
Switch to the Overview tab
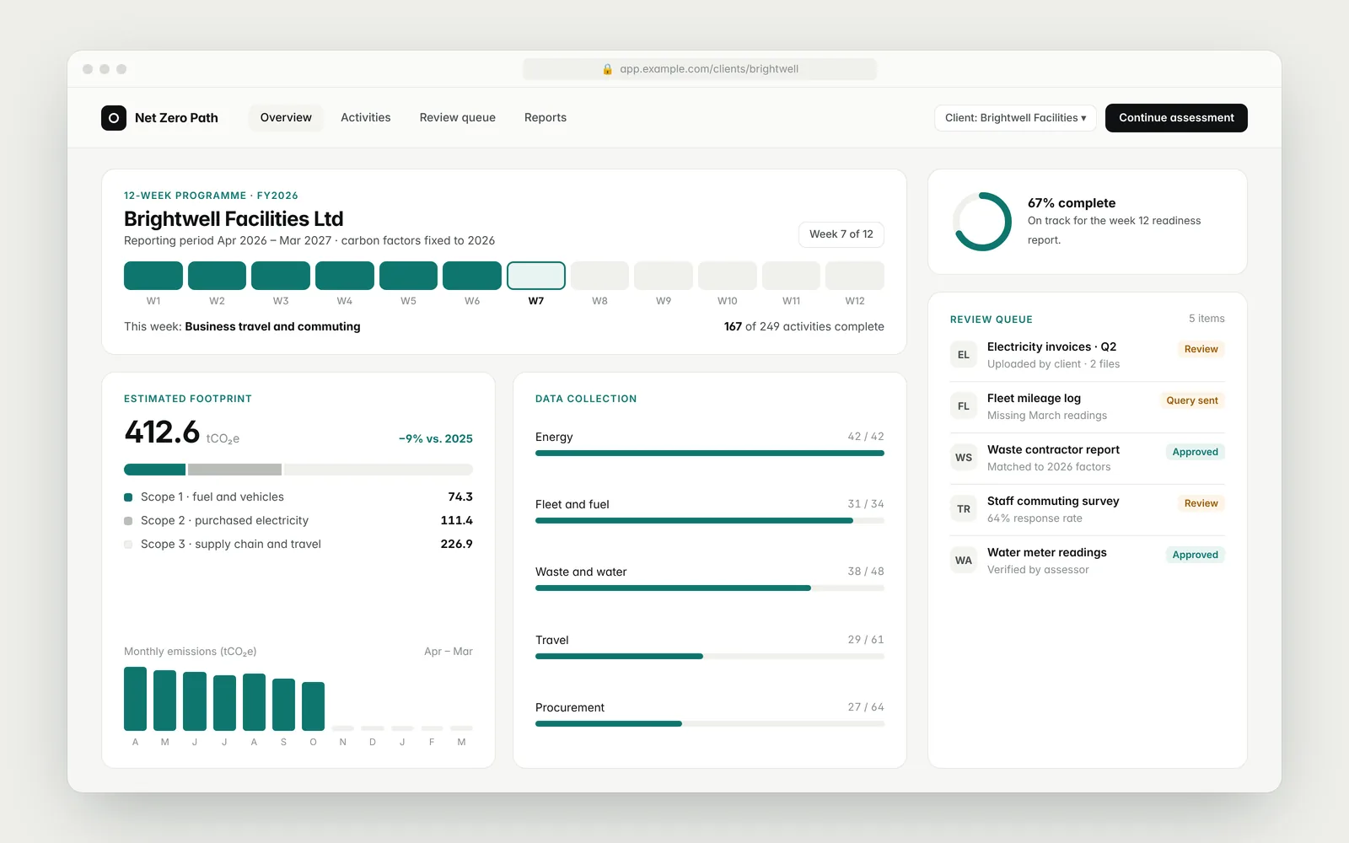pos(286,118)
